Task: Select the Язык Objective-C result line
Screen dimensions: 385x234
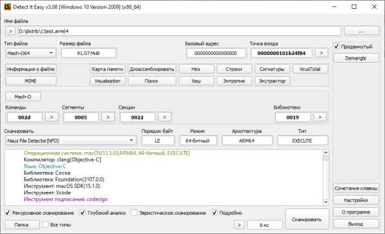Action: [45, 166]
